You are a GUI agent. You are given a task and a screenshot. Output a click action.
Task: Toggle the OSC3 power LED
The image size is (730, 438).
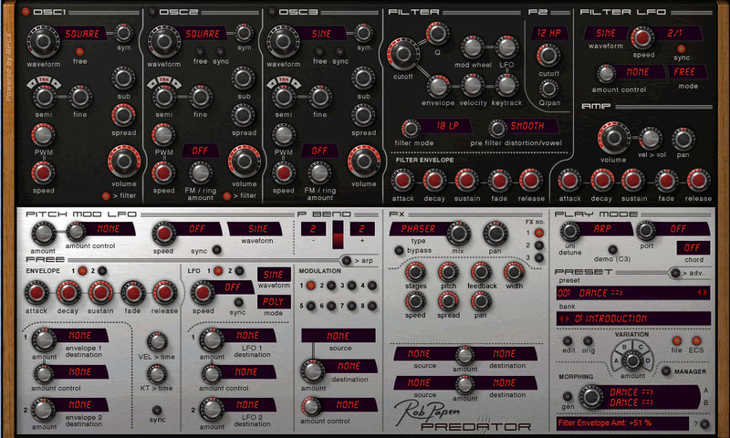(x=271, y=12)
